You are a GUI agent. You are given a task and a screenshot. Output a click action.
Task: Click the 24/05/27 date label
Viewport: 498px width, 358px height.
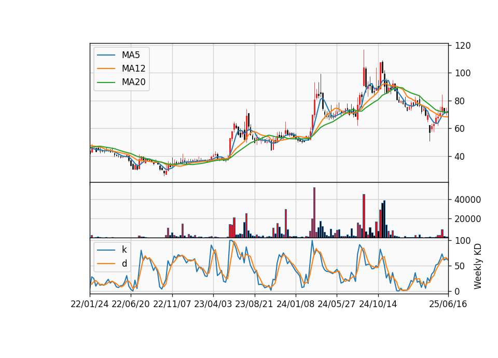tap(336, 304)
